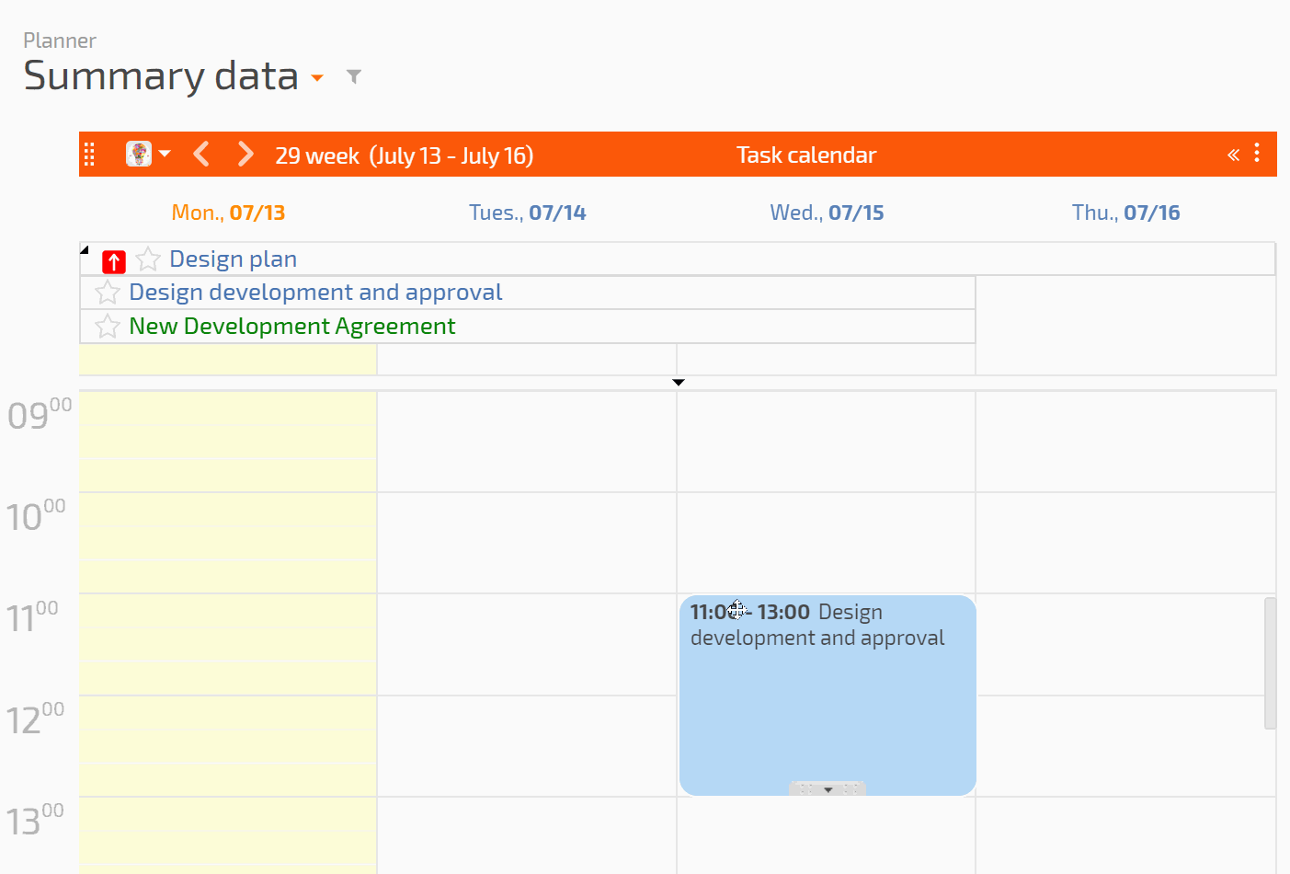Image resolution: width=1290 pixels, height=874 pixels.
Task: Open all-day Design development and approval task
Action: [315, 293]
